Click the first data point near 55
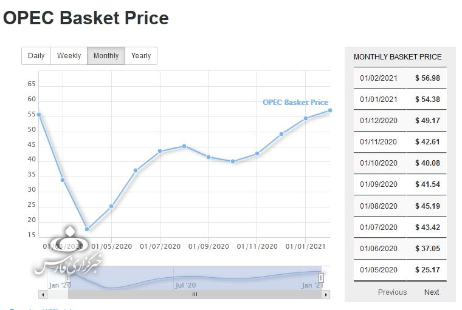Viewport: 462px width, 310px height. tap(39, 114)
